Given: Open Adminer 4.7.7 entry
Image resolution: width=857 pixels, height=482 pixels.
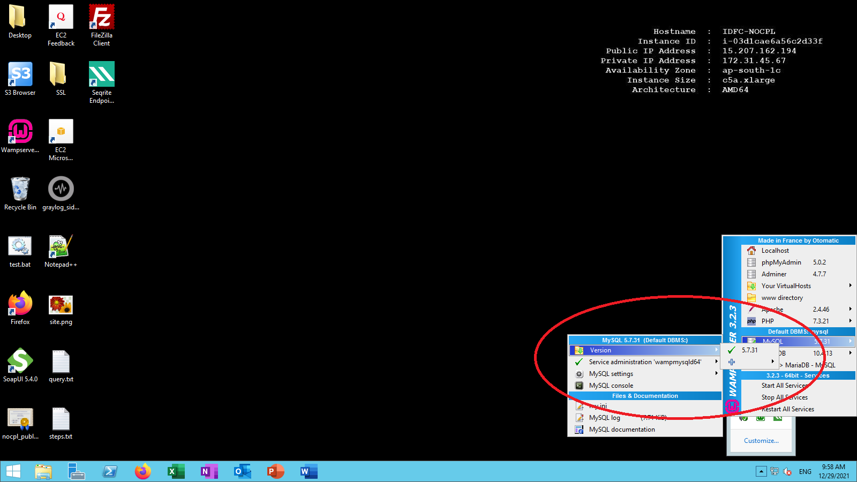Looking at the screenshot, I should coord(798,274).
